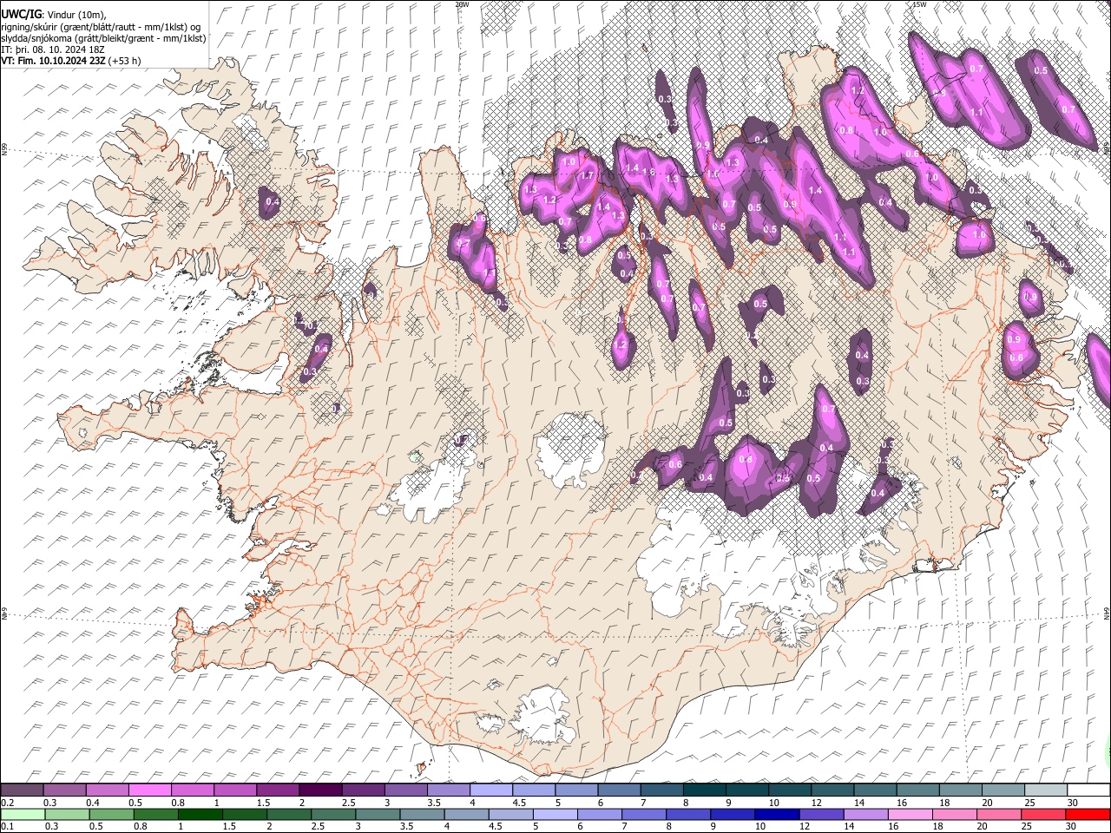Click the '0.2' legend label
Viewport: 1111px width, 833px height.
tap(8, 802)
